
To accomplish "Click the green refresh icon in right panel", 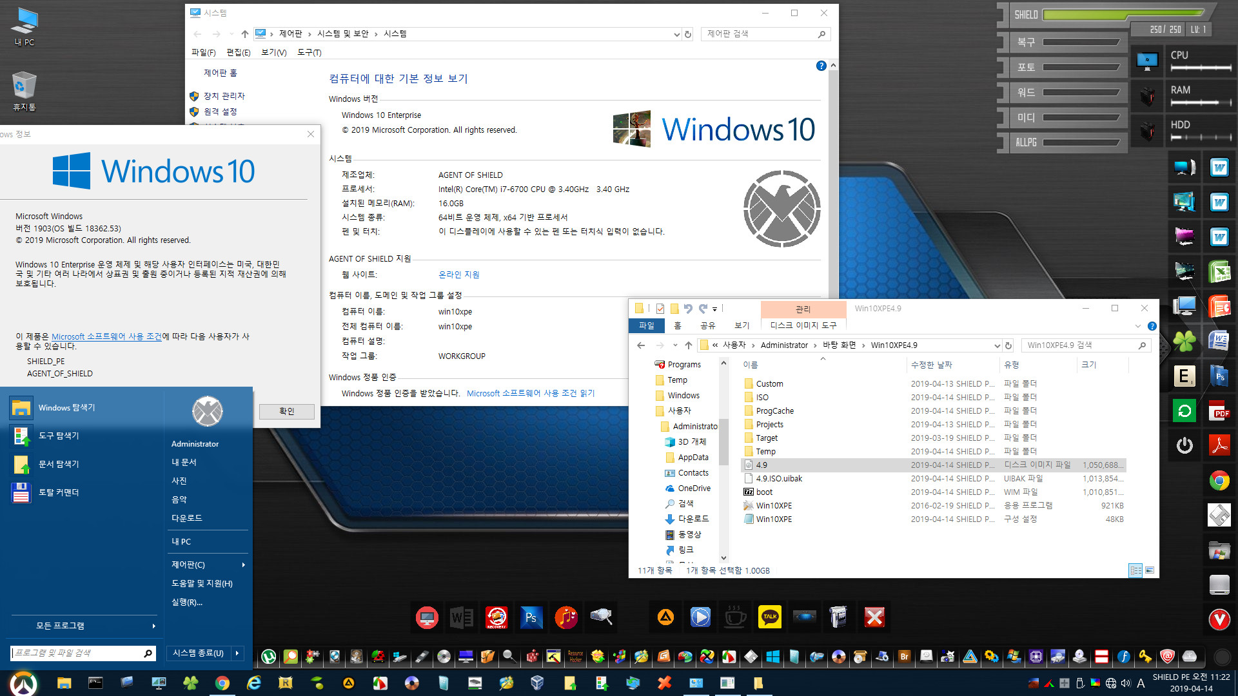I will click(x=1184, y=411).
